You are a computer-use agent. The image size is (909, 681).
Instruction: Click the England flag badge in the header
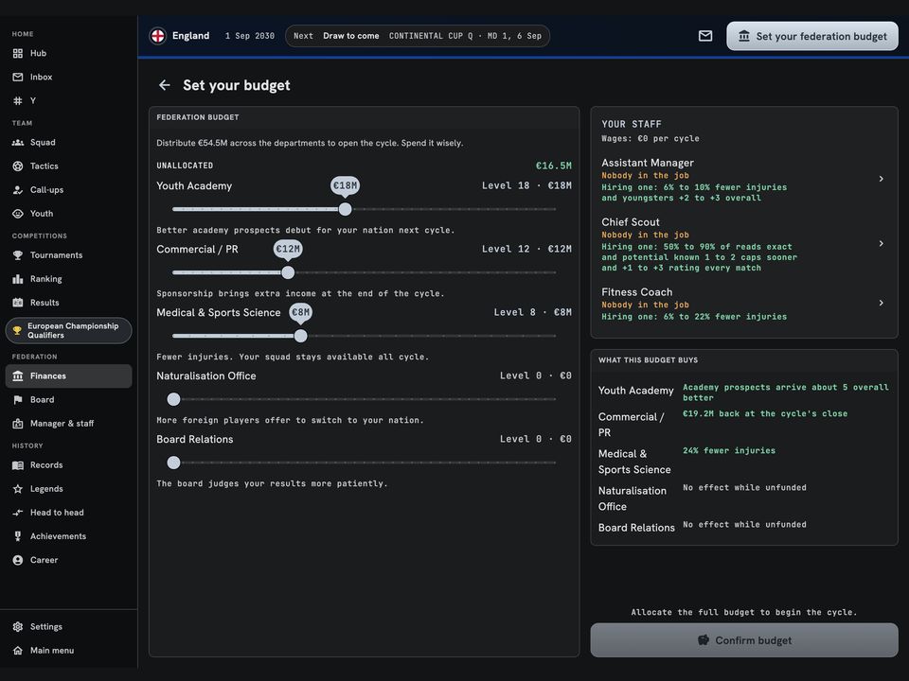(x=158, y=36)
